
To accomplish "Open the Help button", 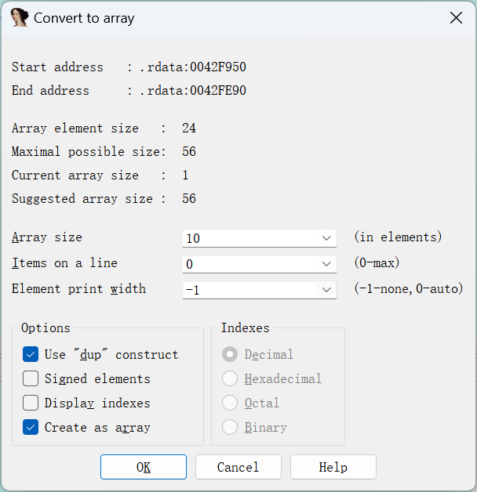I will click(x=333, y=467).
